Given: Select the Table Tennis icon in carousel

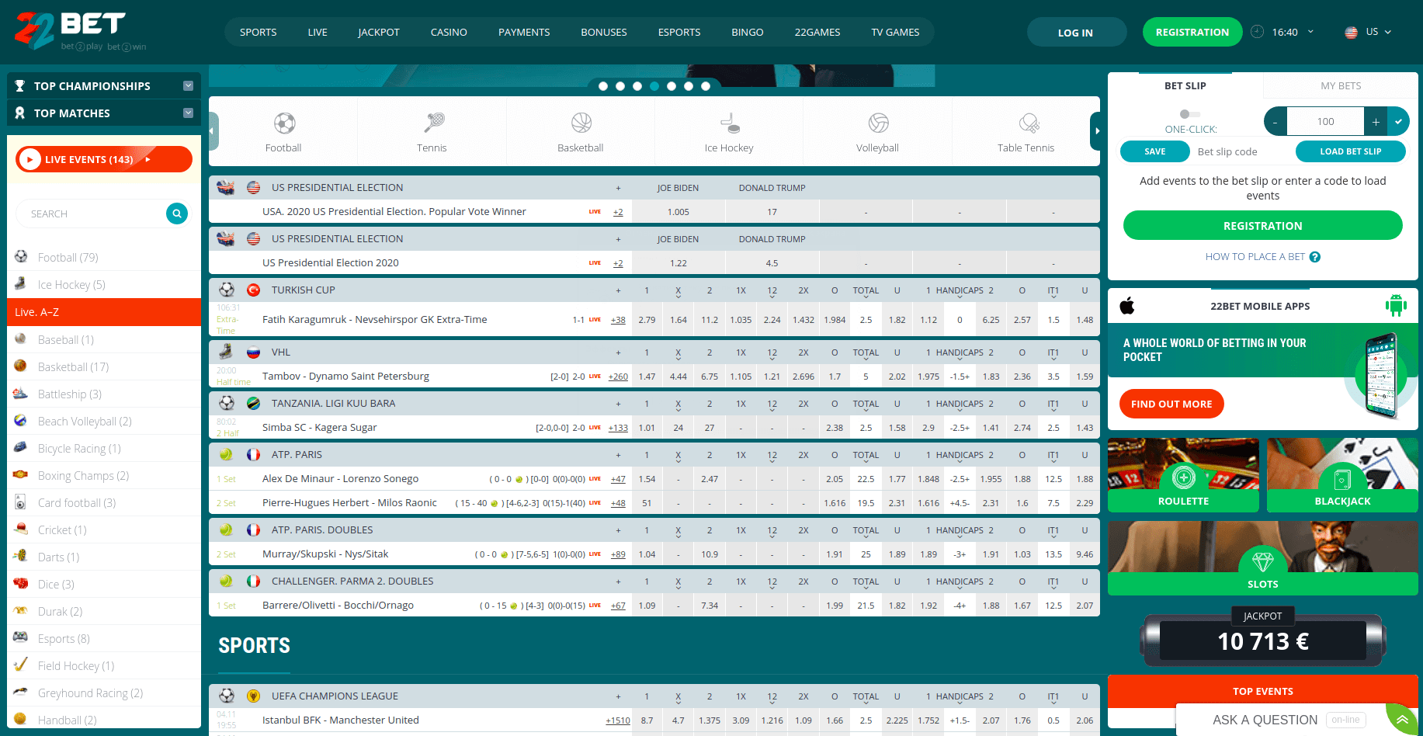Looking at the screenshot, I should point(1029,123).
